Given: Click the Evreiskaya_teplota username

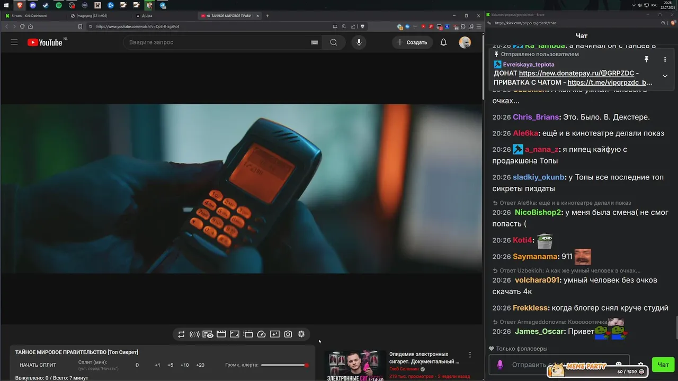Looking at the screenshot, I should coord(529,65).
